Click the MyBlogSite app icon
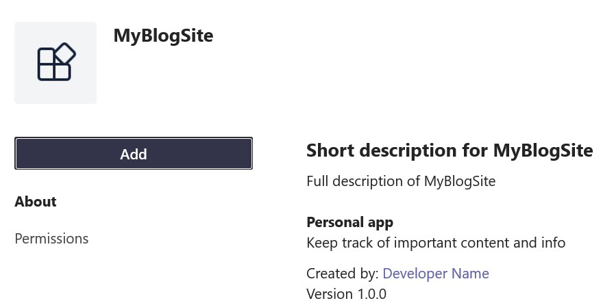 coord(56,62)
